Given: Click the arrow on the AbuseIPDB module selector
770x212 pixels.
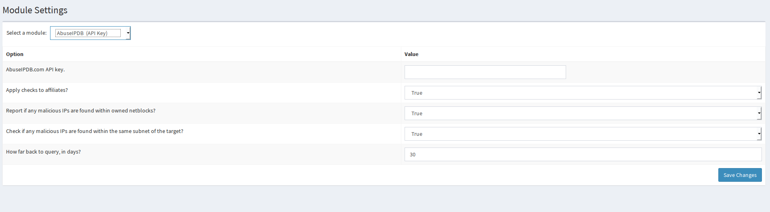Looking at the screenshot, I should [x=128, y=33].
